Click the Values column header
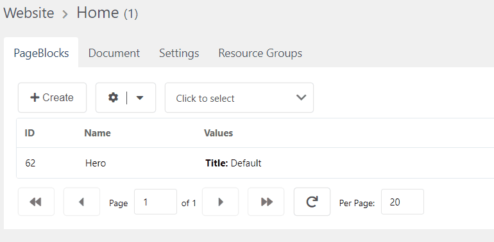Screen dimensions: 494x242 point(218,133)
